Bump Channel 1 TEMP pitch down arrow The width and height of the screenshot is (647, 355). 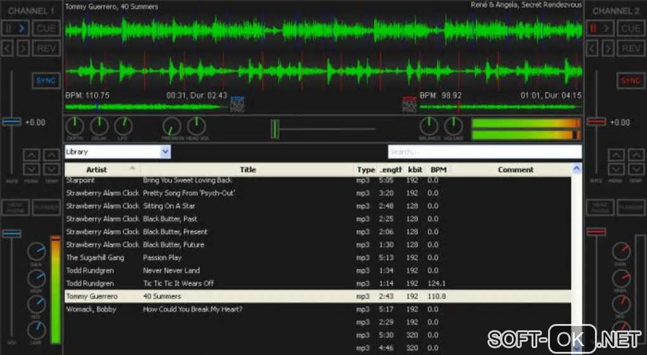pos(51,169)
